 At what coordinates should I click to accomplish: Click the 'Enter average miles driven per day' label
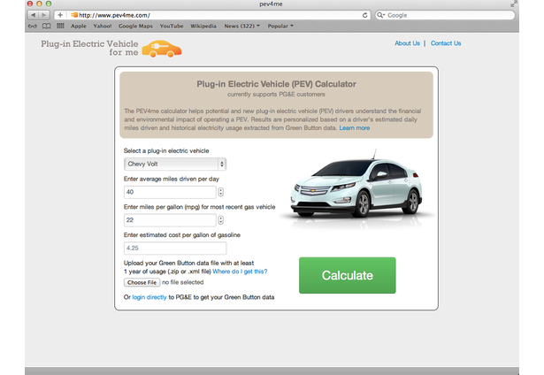[x=172, y=179]
